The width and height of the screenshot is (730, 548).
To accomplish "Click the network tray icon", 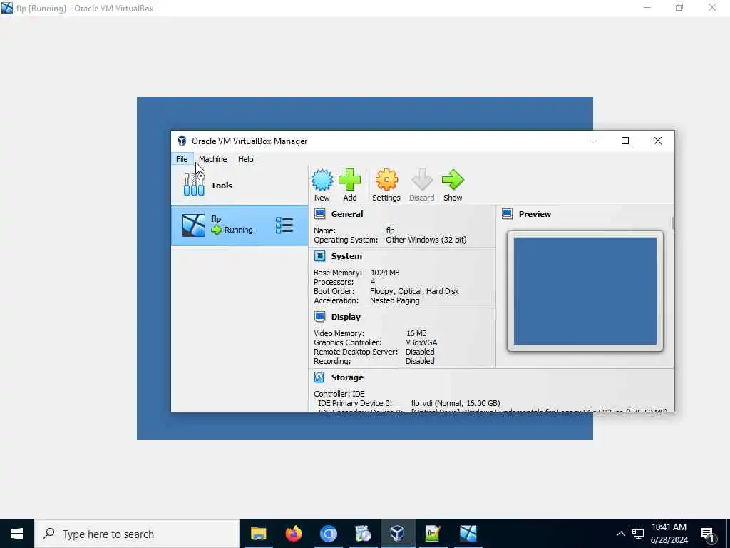I will tap(638, 534).
